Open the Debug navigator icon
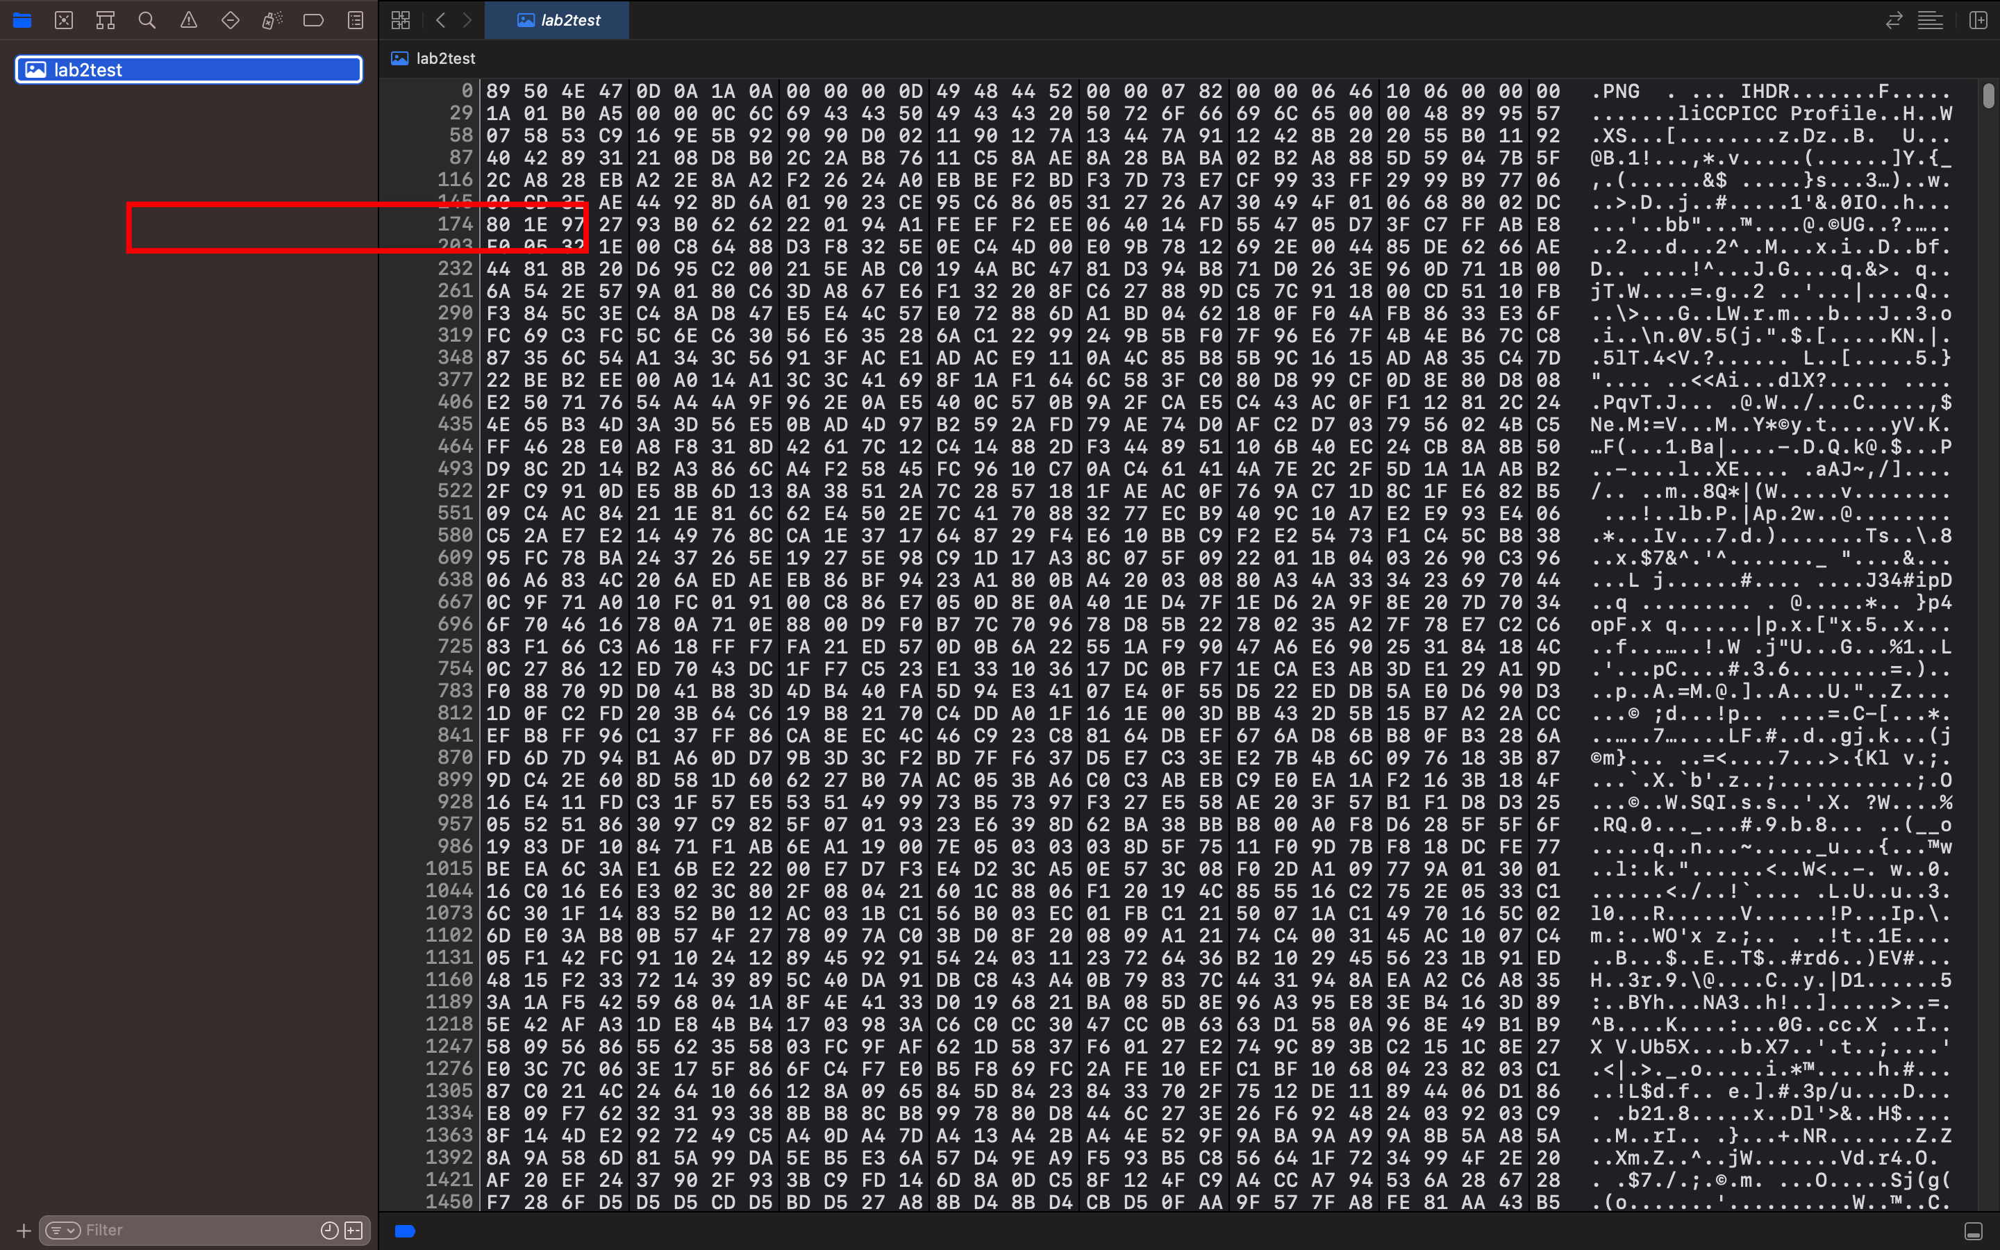 (272, 20)
